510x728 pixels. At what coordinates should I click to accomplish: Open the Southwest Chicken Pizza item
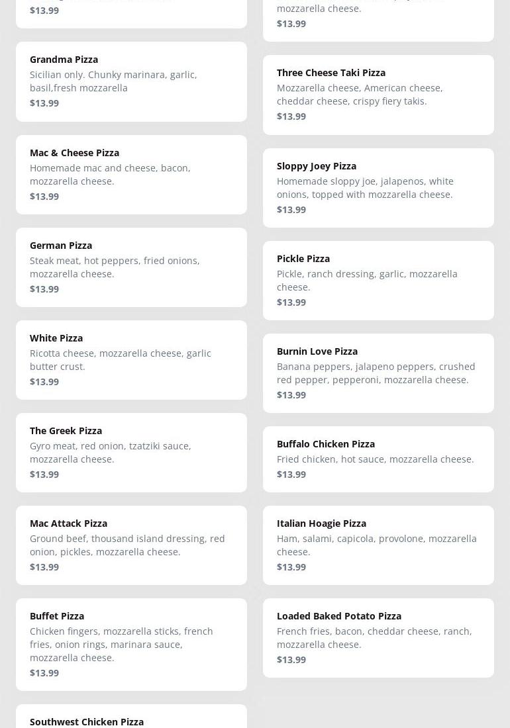[131, 719]
